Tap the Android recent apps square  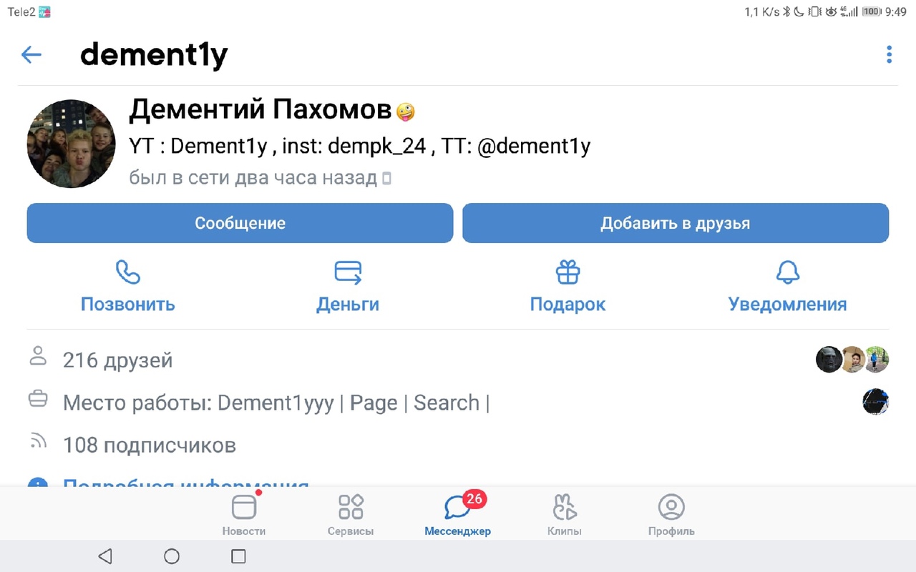click(x=239, y=556)
